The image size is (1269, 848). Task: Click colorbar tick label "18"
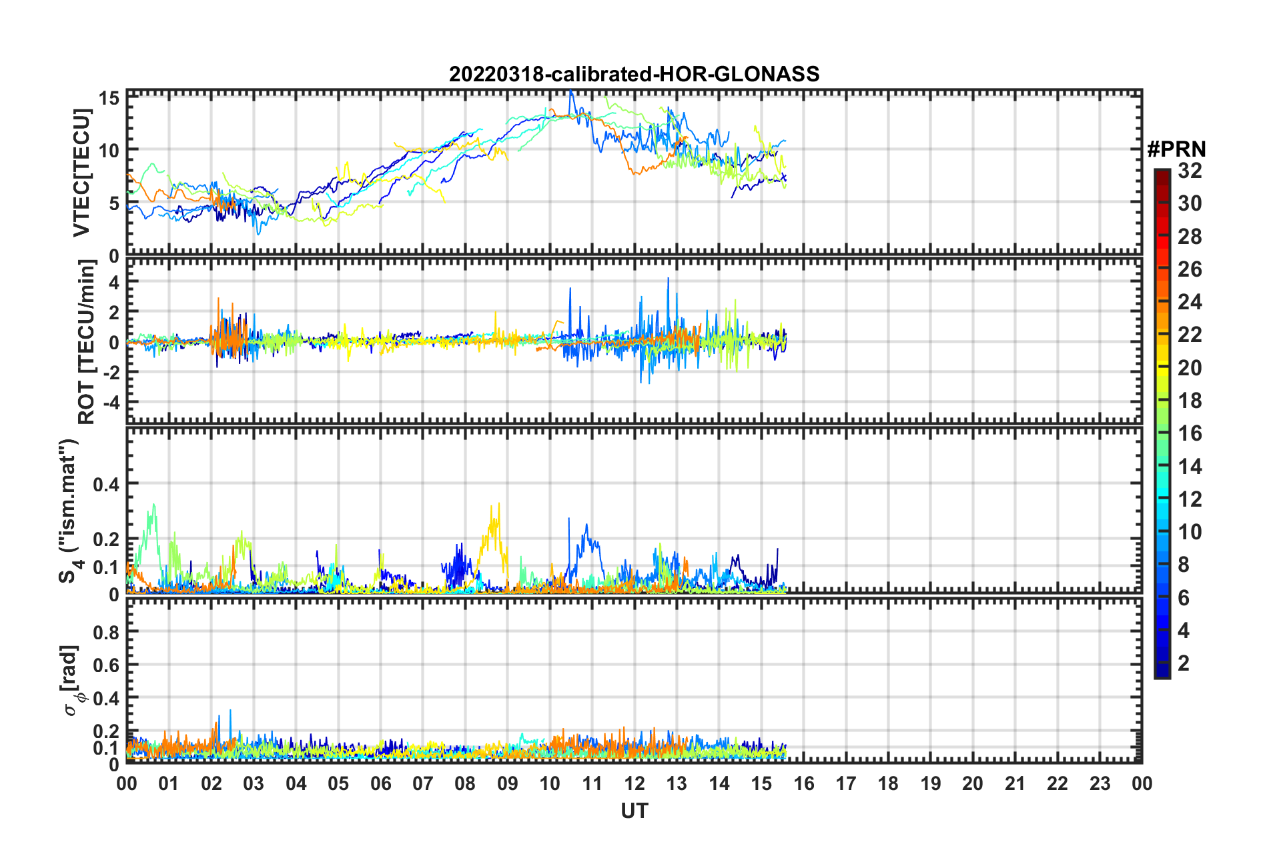[1190, 401]
